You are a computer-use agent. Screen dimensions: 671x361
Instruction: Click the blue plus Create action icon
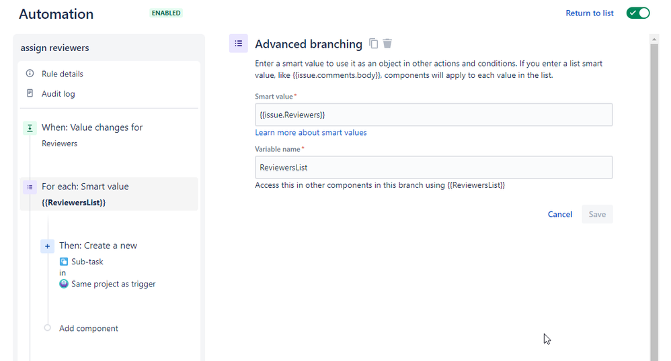(48, 246)
